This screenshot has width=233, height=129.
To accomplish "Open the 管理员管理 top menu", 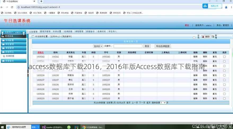I will [45, 32].
